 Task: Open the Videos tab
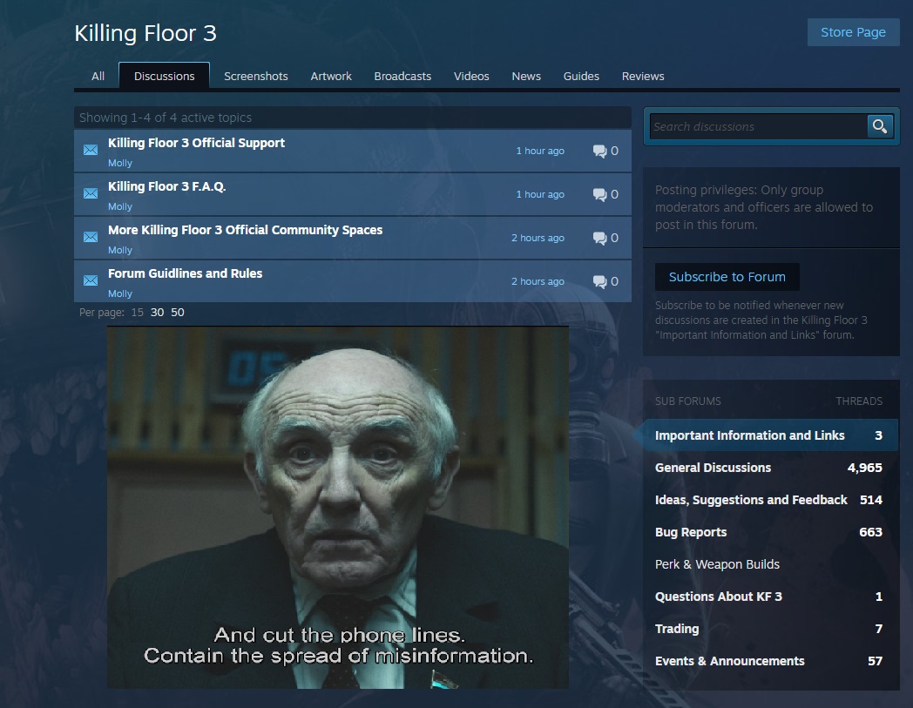471,77
